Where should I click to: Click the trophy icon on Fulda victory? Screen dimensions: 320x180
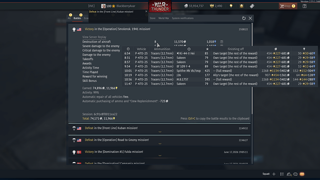coord(74,152)
